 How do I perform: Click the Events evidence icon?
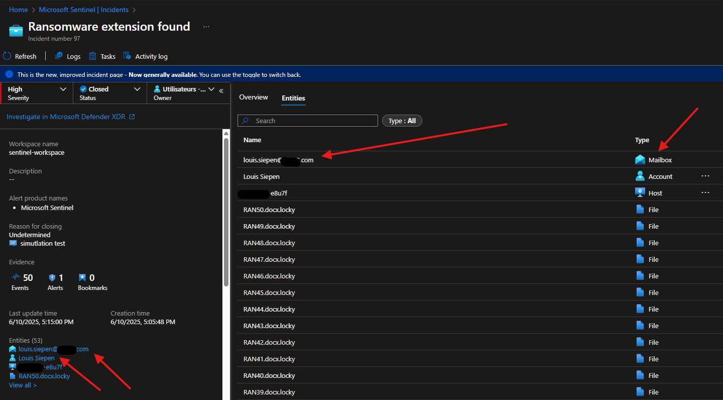[16, 277]
